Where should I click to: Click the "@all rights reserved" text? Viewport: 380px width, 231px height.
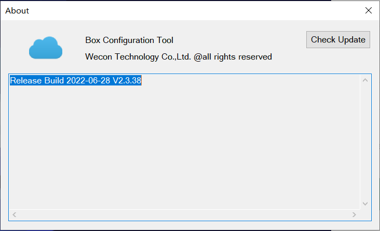(x=233, y=57)
